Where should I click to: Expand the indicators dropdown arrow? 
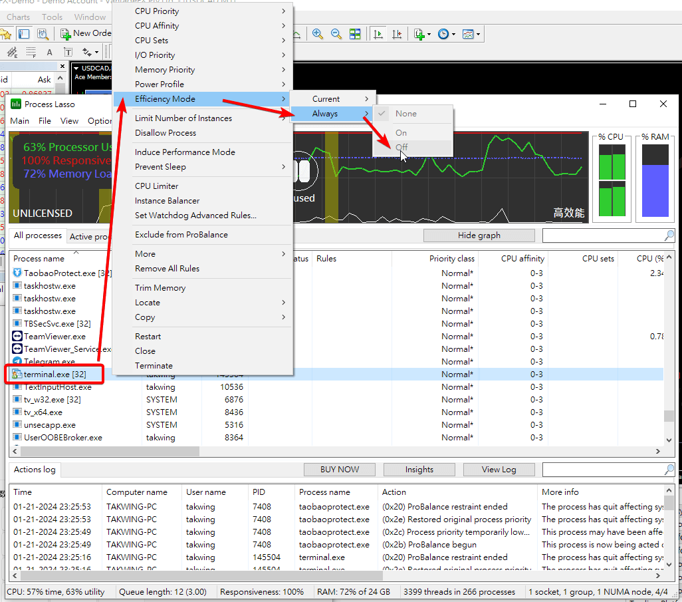coord(429,35)
